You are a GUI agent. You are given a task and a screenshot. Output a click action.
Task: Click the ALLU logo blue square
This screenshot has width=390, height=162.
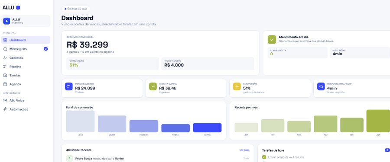click(18, 8)
